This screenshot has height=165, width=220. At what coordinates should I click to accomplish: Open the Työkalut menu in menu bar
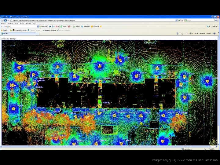[x=28, y=24]
